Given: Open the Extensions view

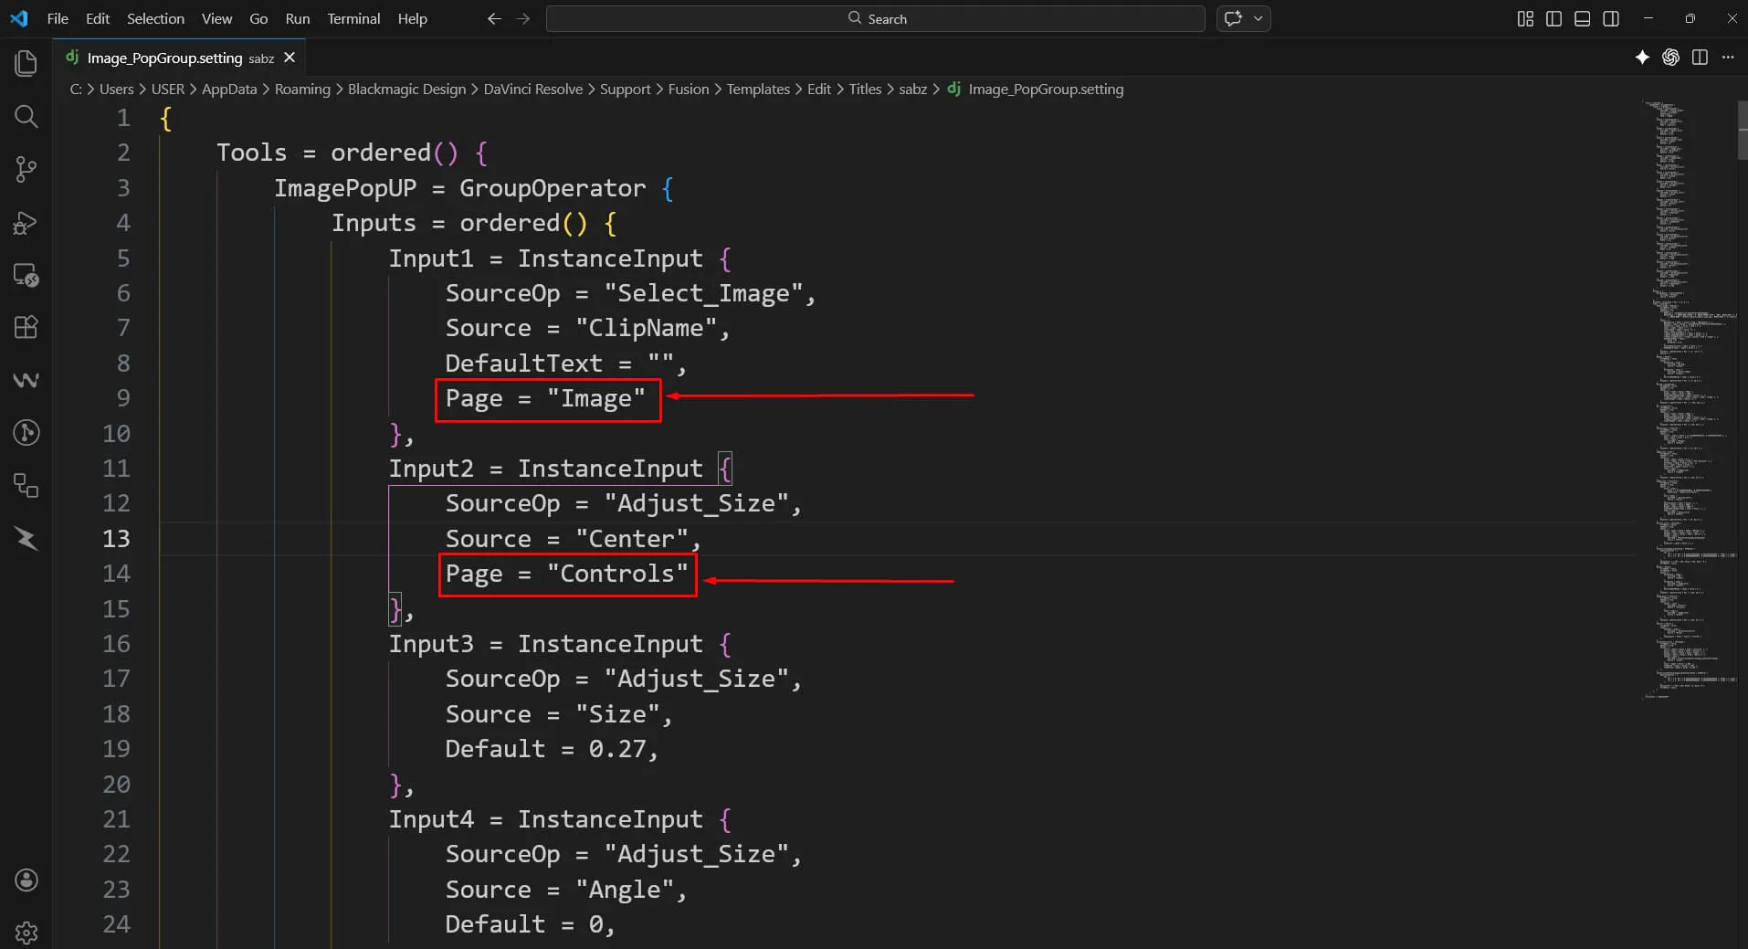Looking at the screenshot, I should 26,327.
